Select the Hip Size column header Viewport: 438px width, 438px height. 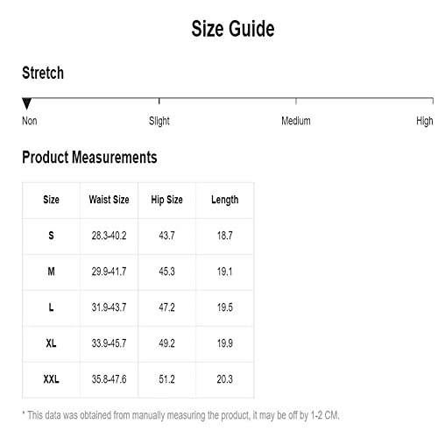tap(166, 200)
